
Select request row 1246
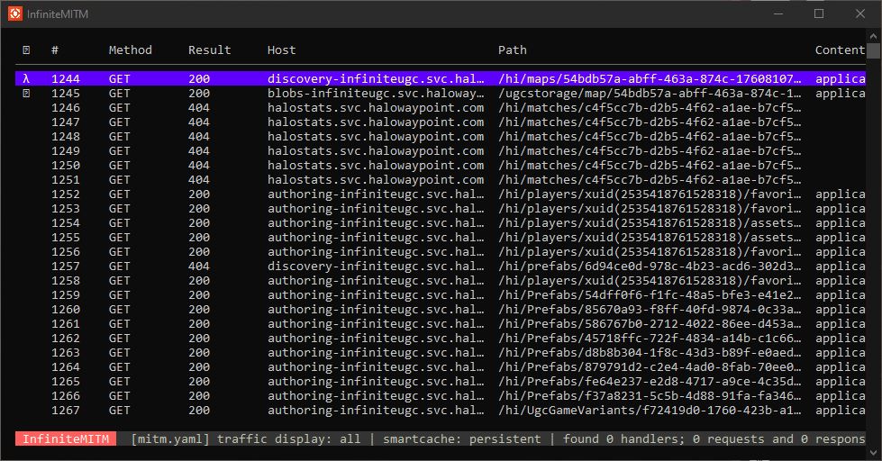click(441, 107)
